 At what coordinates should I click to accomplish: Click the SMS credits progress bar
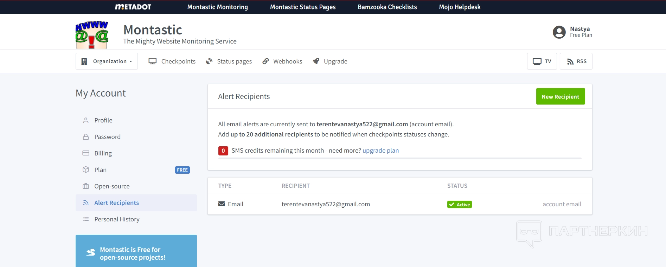(x=400, y=159)
